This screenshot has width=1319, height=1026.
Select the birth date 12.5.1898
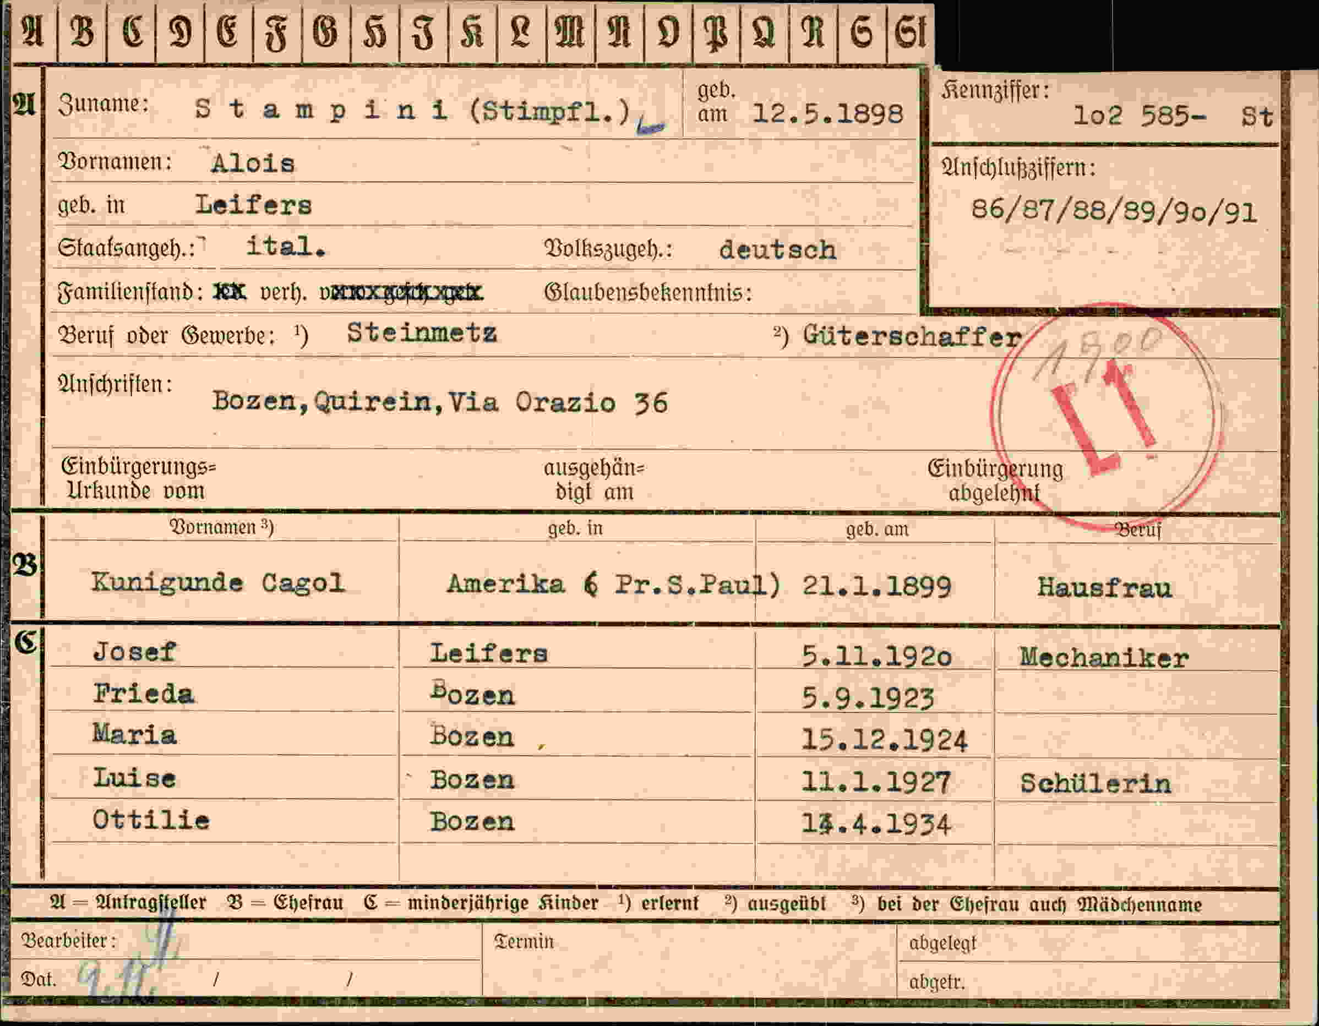(827, 114)
